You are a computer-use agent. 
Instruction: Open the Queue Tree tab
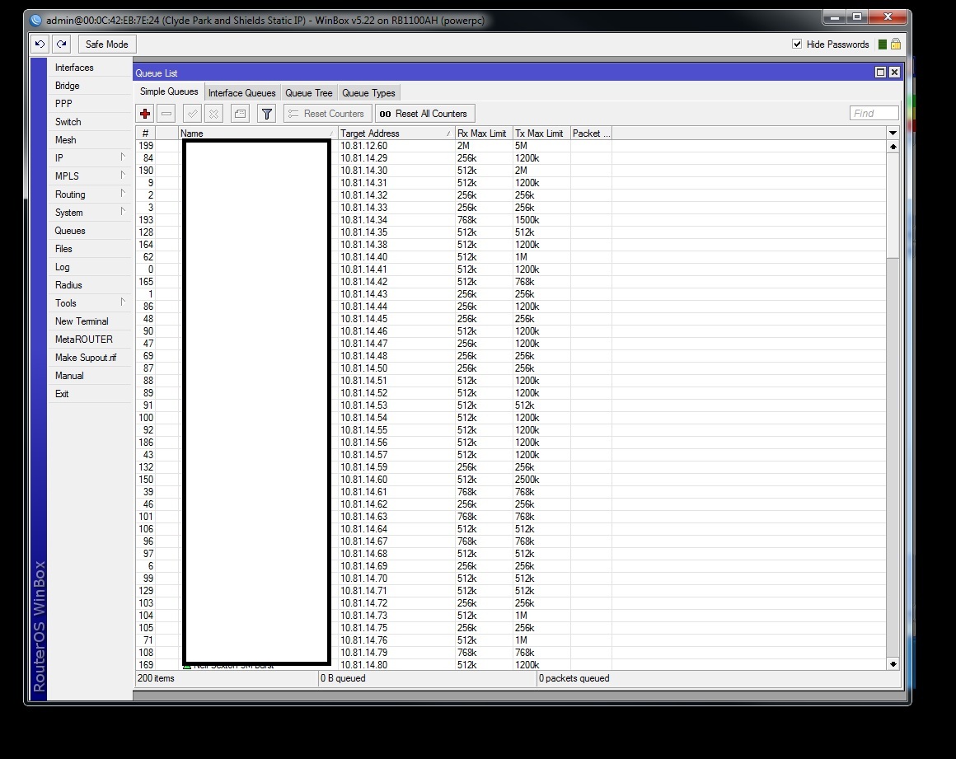pos(308,92)
